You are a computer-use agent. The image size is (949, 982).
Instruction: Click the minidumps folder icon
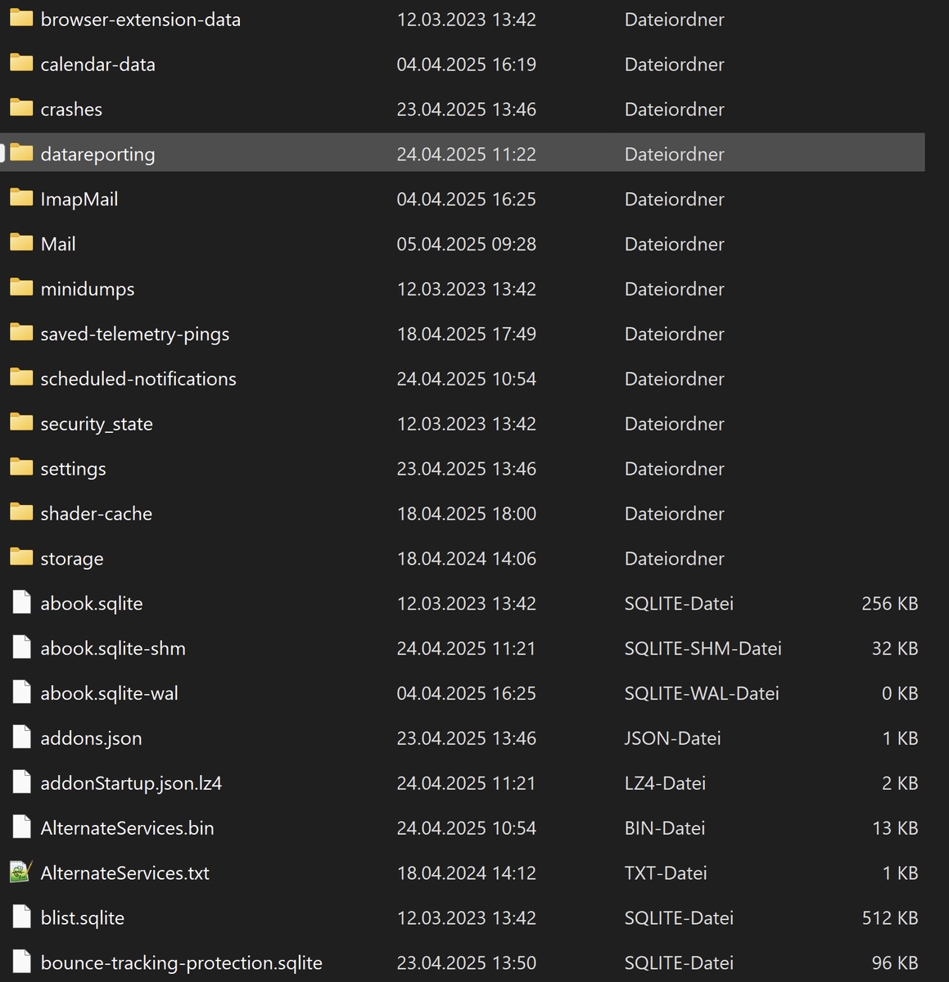21,288
